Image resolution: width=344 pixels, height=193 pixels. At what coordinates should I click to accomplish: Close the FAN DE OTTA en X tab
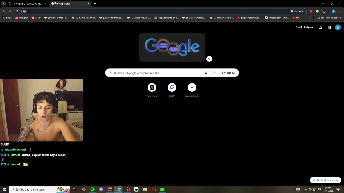click(46, 4)
